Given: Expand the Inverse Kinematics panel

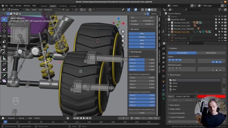Looking at the screenshot, I should [x=177, y=113].
